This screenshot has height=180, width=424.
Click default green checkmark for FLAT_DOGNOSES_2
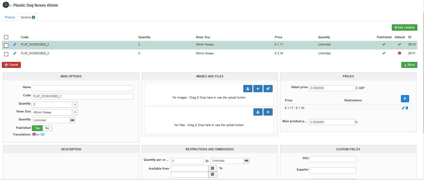pos(399,45)
